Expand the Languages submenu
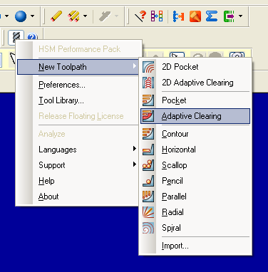 (78, 150)
